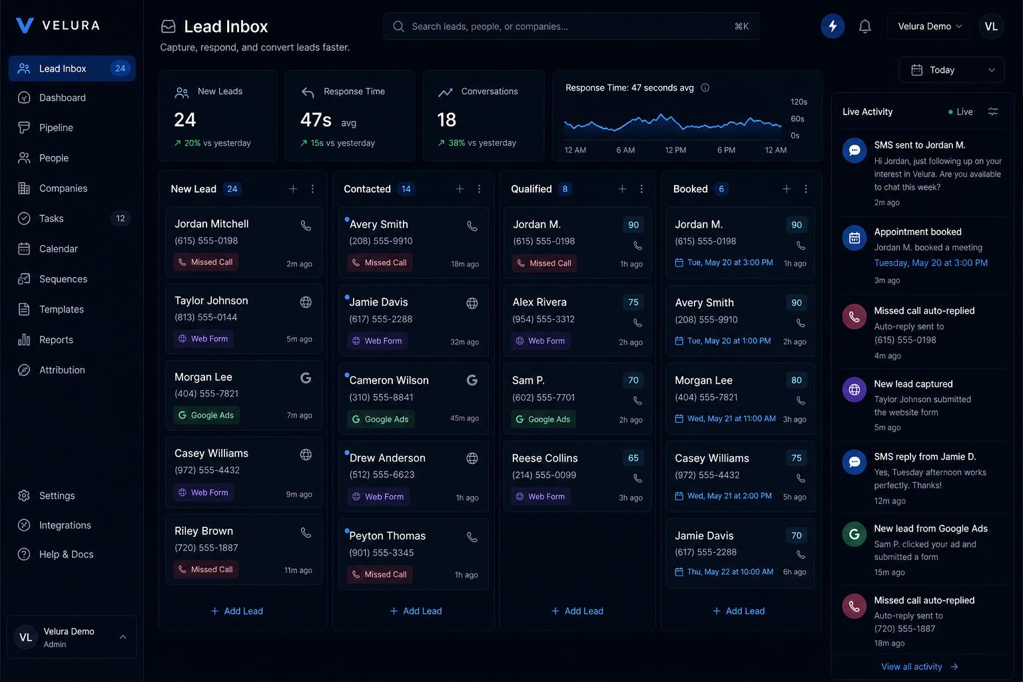This screenshot has width=1023, height=682.
Task: Open Settings in the sidebar
Action: (72, 496)
